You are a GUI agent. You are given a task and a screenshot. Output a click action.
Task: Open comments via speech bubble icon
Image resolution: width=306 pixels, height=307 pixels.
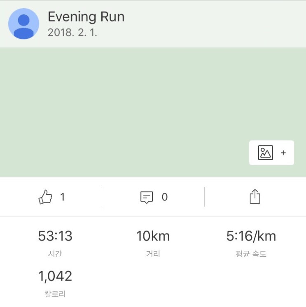click(147, 197)
